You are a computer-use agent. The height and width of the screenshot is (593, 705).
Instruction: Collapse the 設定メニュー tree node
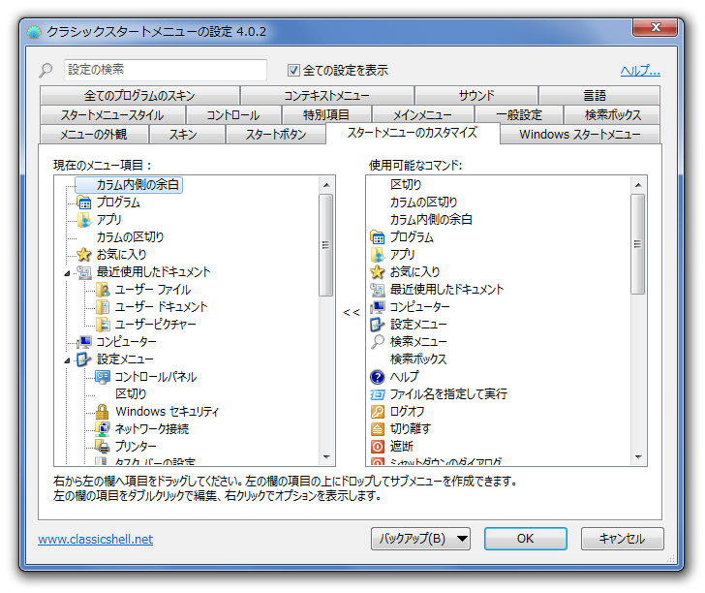pos(67,360)
